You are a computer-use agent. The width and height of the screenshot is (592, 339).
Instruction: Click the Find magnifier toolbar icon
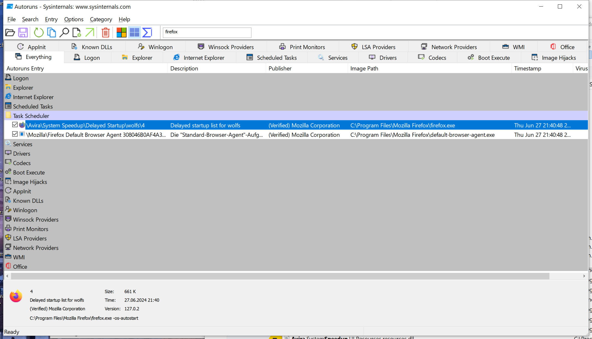tap(64, 33)
